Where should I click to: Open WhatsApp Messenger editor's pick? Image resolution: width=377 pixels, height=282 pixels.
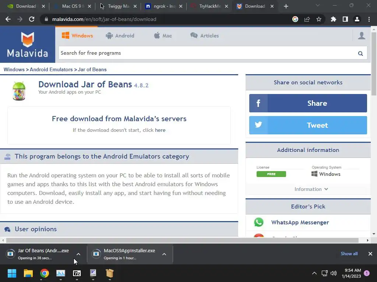300,222
